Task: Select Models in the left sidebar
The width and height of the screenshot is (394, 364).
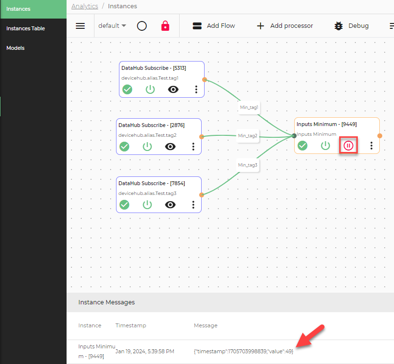Action: pyautogui.click(x=15, y=48)
